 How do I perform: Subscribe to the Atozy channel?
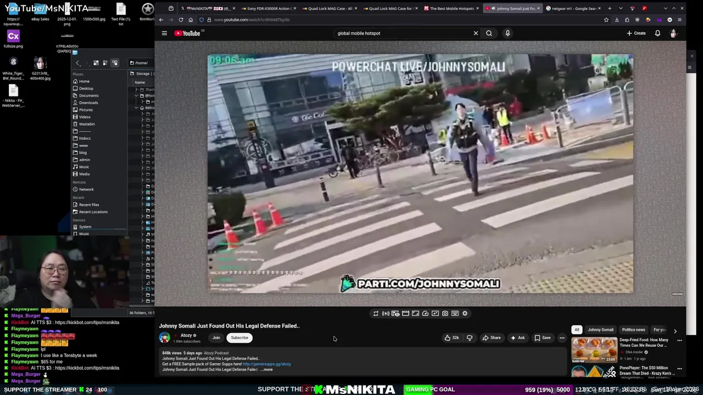click(x=239, y=338)
